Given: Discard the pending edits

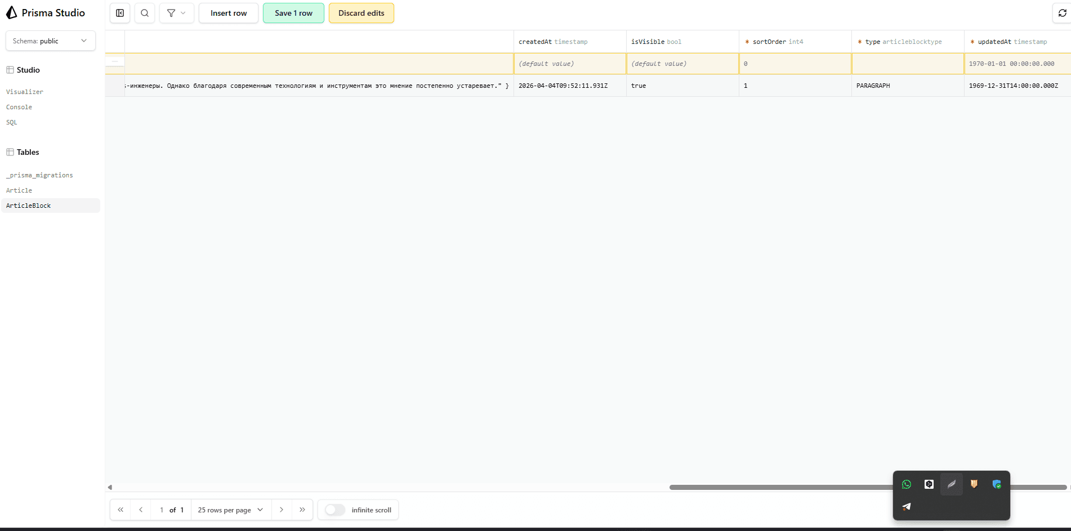Looking at the screenshot, I should coord(361,12).
